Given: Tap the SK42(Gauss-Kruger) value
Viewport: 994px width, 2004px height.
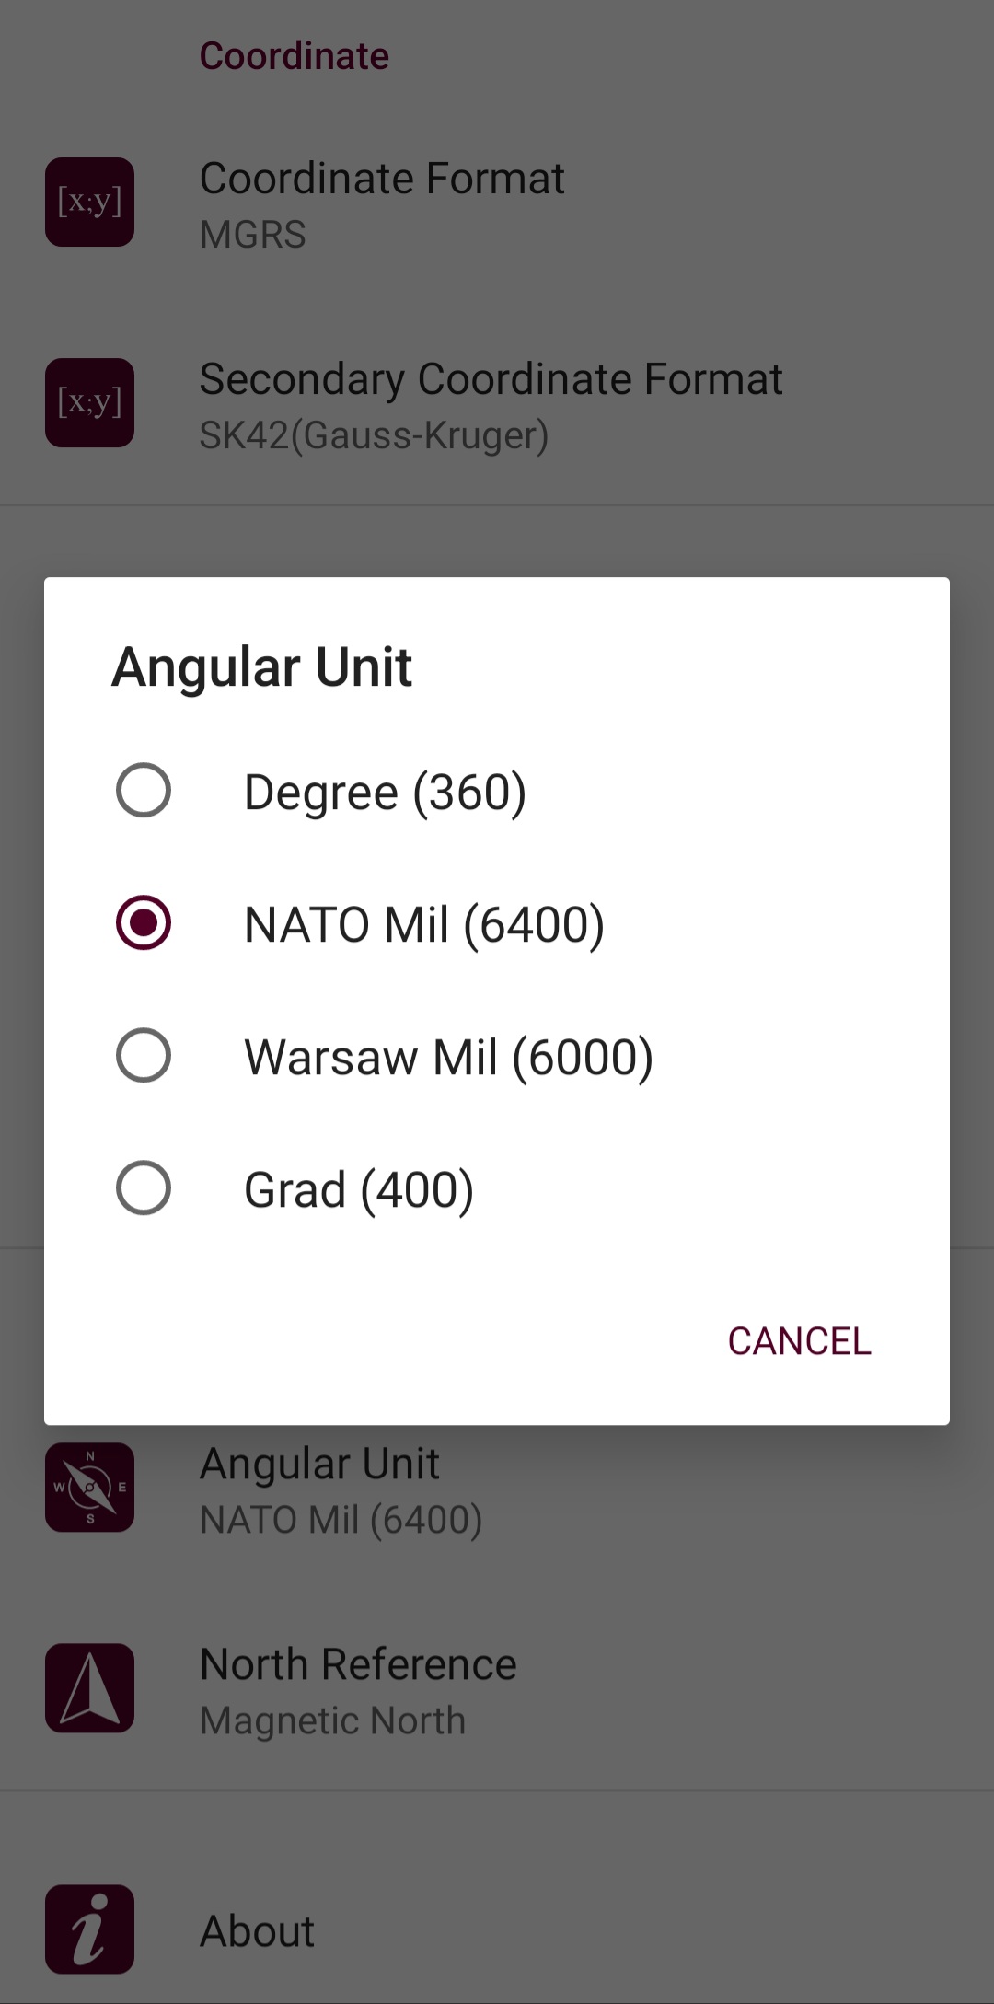Looking at the screenshot, I should click(x=374, y=435).
